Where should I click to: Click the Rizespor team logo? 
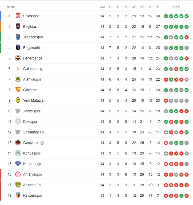coord(18,122)
